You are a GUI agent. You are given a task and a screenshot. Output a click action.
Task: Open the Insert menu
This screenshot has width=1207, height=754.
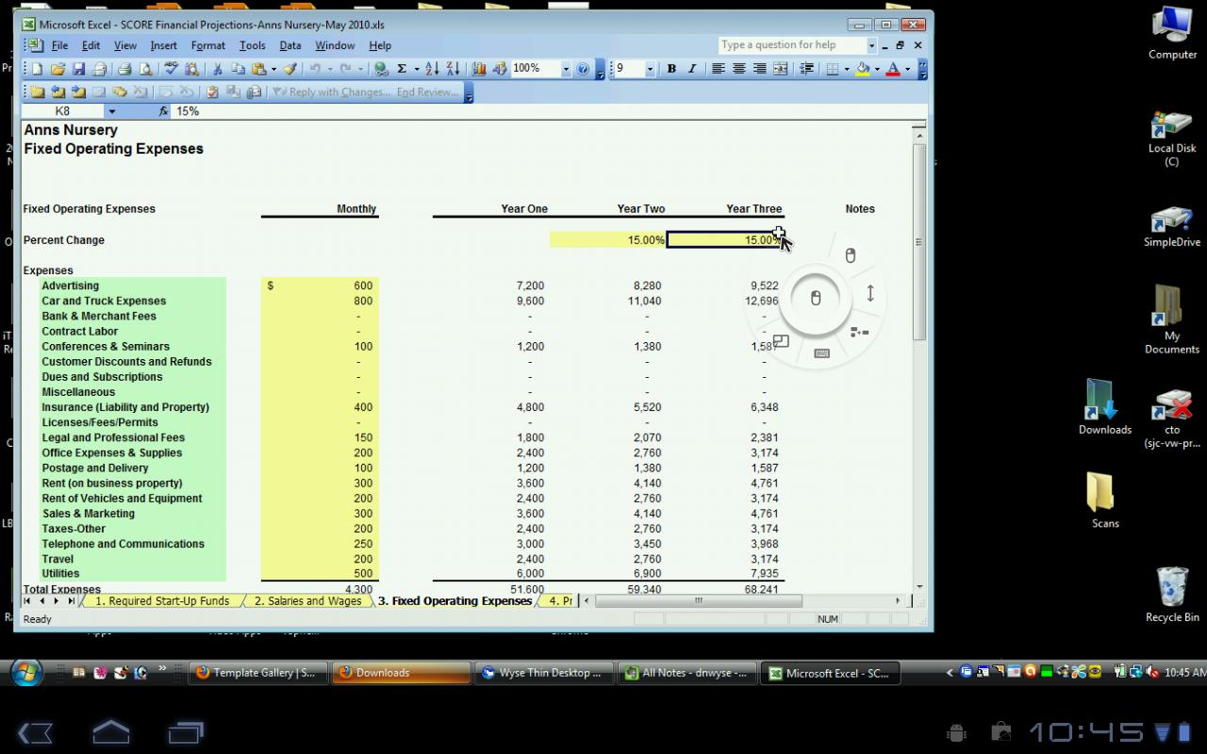pyautogui.click(x=163, y=45)
